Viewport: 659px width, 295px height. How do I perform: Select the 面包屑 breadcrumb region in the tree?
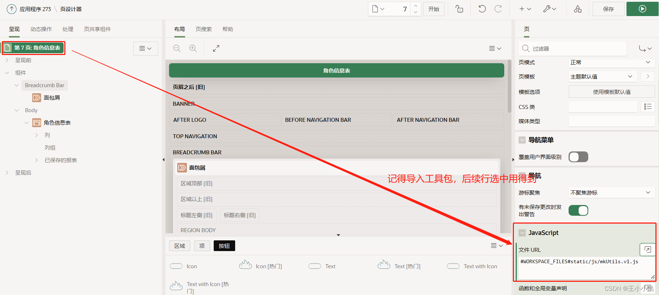pos(46,98)
